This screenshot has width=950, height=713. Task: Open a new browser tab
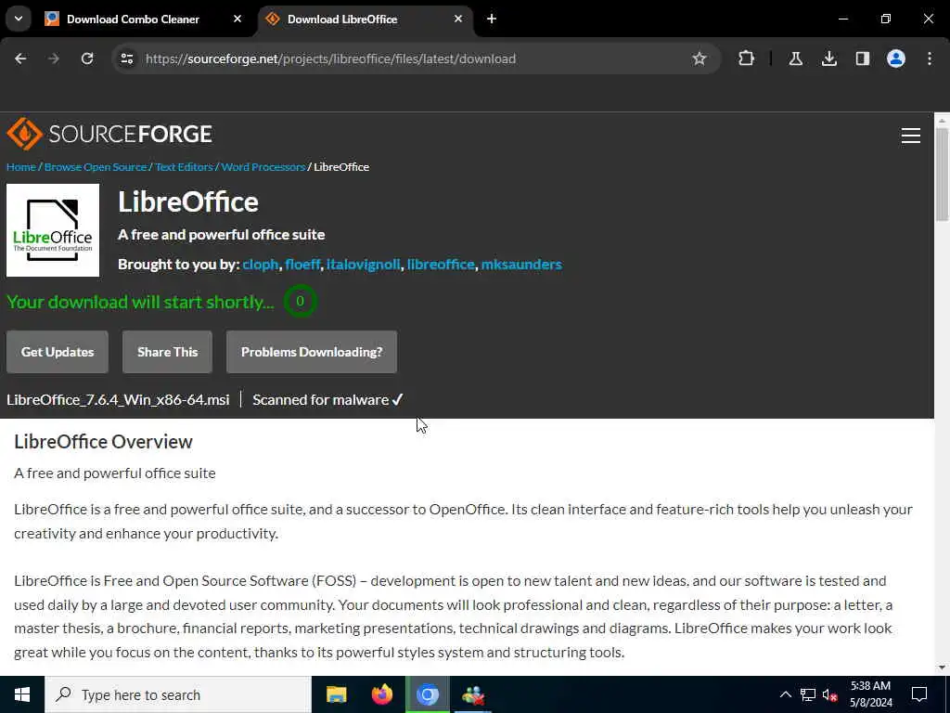click(492, 19)
